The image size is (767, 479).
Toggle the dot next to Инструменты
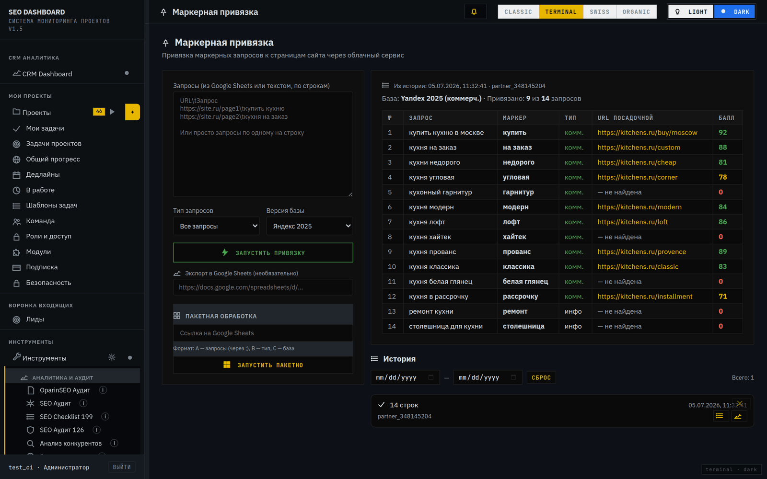click(x=130, y=358)
